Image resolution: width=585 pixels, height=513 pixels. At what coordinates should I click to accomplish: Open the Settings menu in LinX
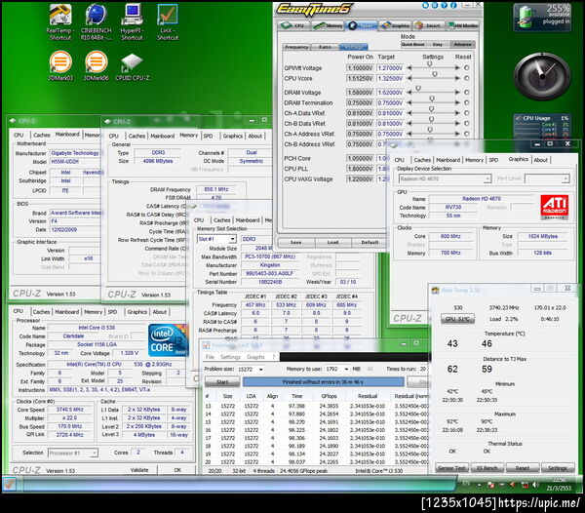pyautogui.click(x=232, y=357)
